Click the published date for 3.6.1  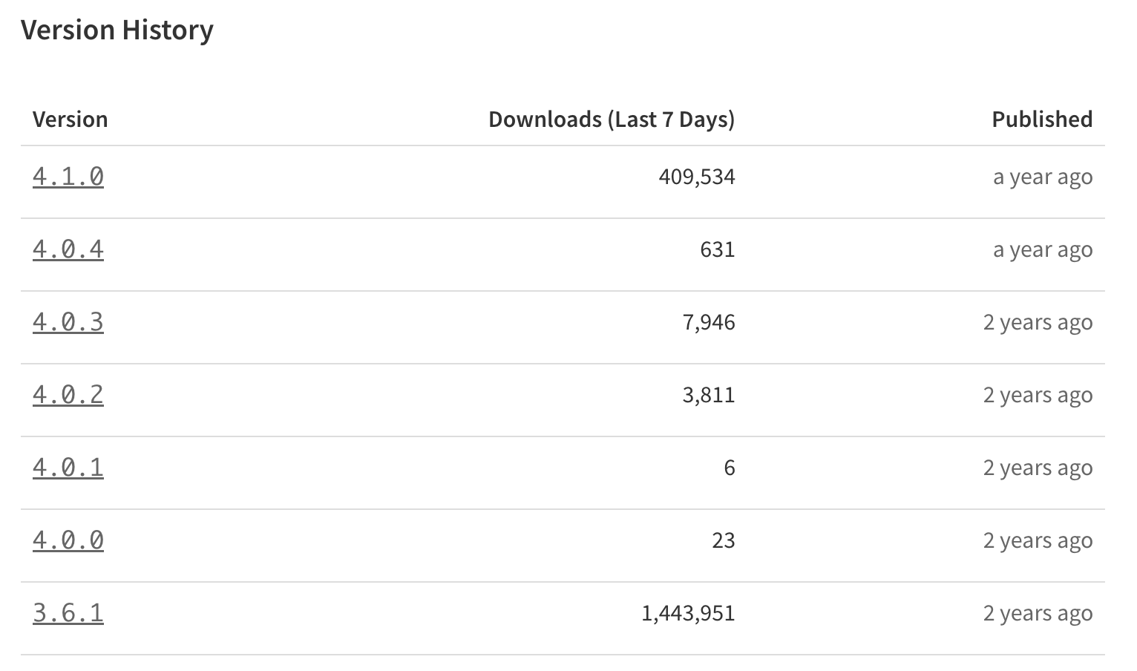[x=1038, y=613]
